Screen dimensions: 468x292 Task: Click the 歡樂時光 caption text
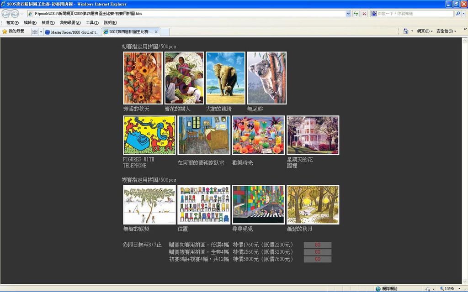pos(243,163)
